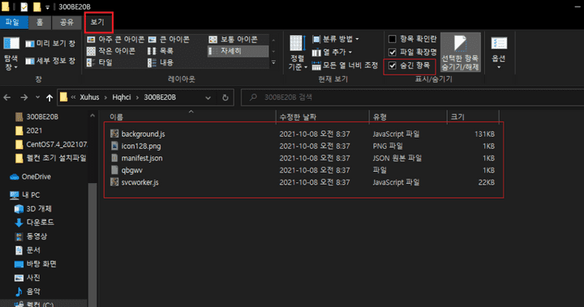This screenshot has width=584, height=307.
Task: Go back with the back arrow
Action: tap(7, 97)
